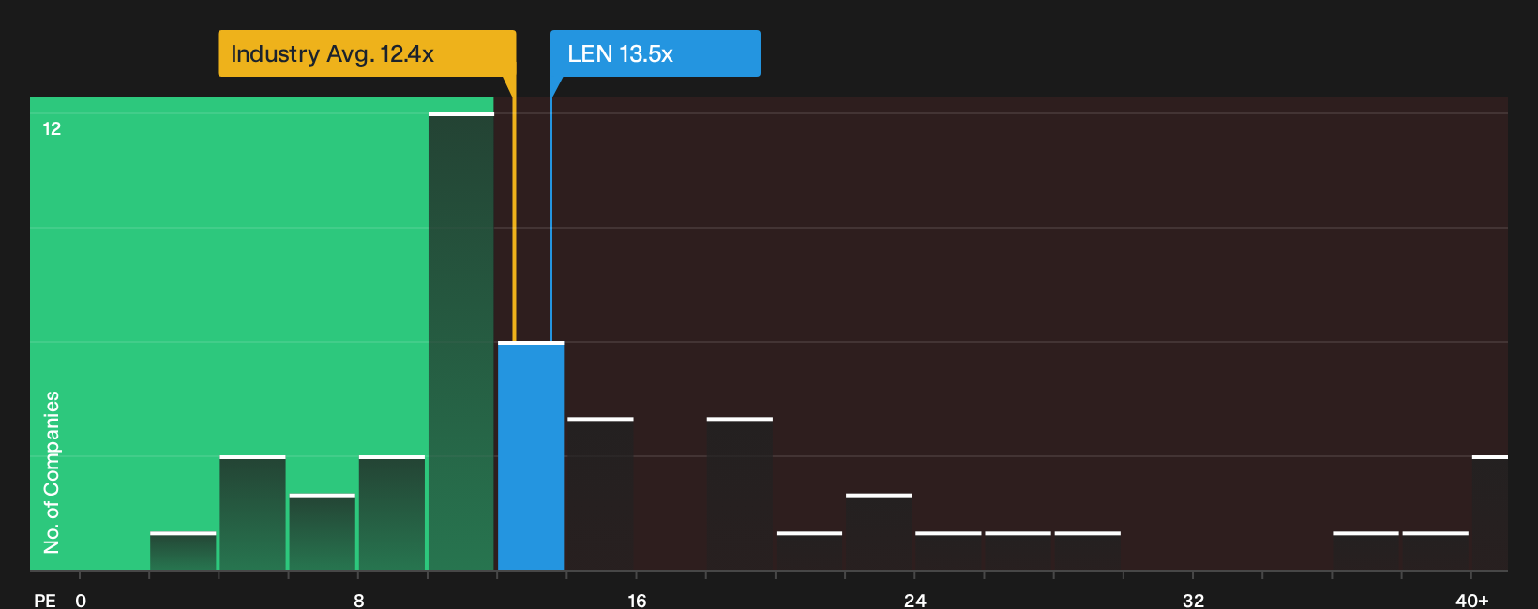Click the Industry Avg. 12.4x label
The width and height of the screenshot is (1538, 609).
(x=367, y=53)
